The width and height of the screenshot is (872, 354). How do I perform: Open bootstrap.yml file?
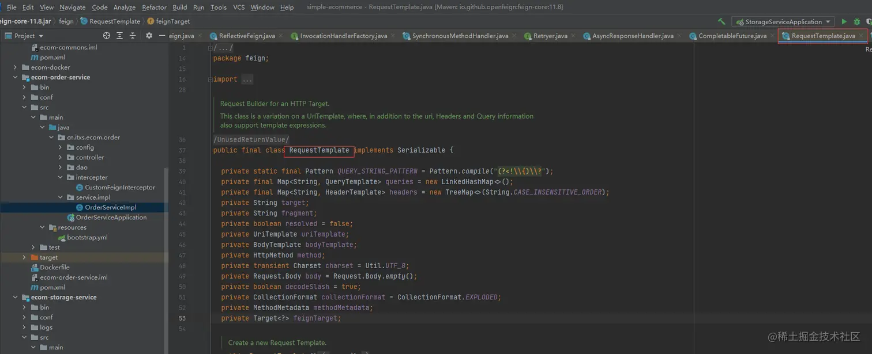(x=87, y=237)
